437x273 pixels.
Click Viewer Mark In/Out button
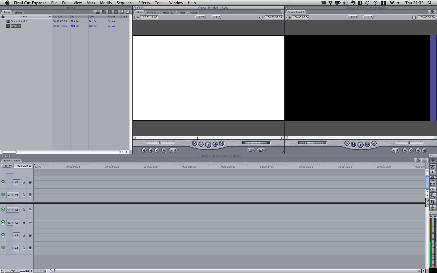173,150
